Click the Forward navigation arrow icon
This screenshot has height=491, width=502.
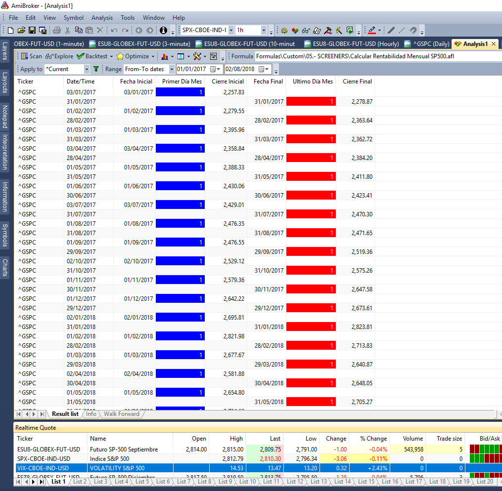pyautogui.click(x=150, y=30)
